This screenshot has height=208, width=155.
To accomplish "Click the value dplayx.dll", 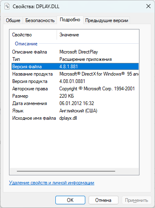I will click(68, 118).
